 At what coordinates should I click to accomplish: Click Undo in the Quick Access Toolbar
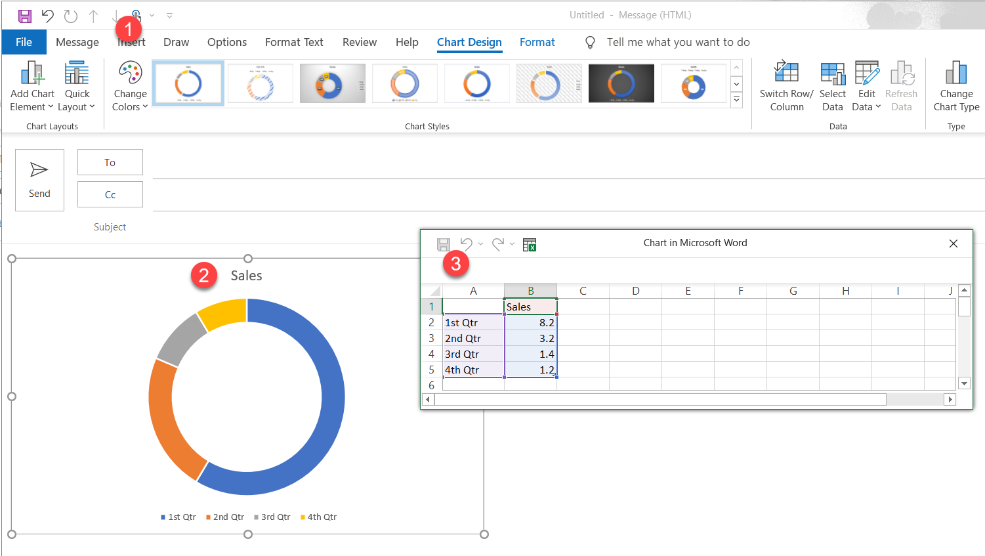click(x=47, y=15)
